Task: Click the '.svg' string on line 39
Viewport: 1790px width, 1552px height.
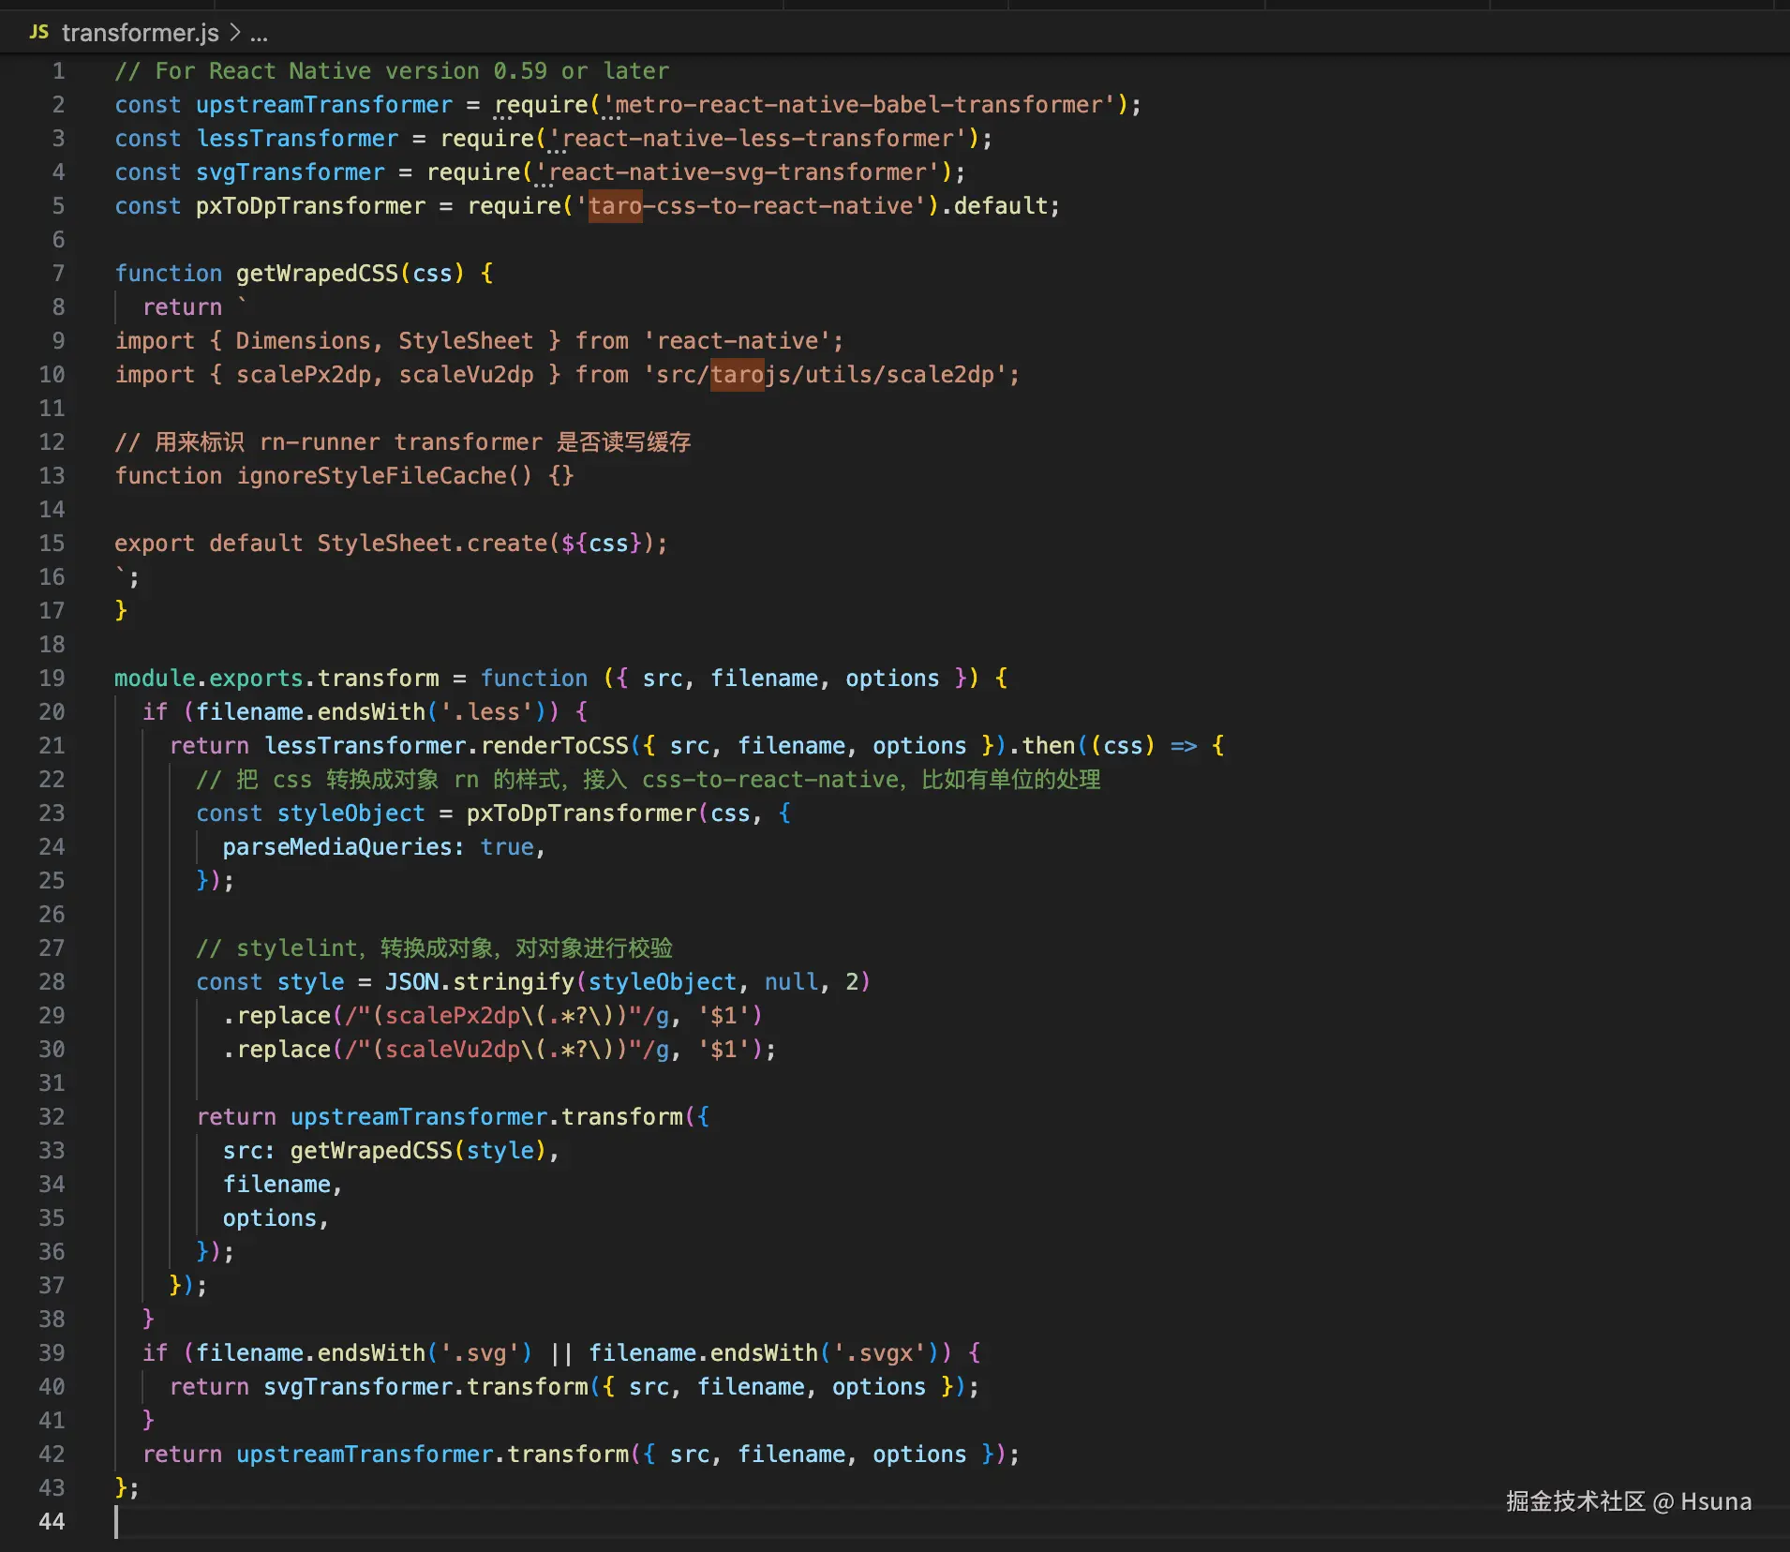Action: point(480,1353)
